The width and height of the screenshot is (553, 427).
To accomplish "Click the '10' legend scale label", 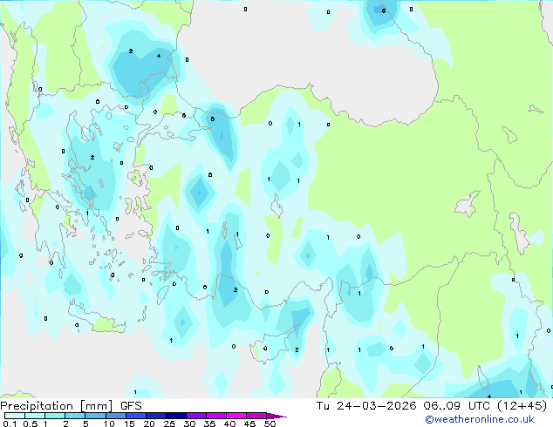I will [x=109, y=424].
